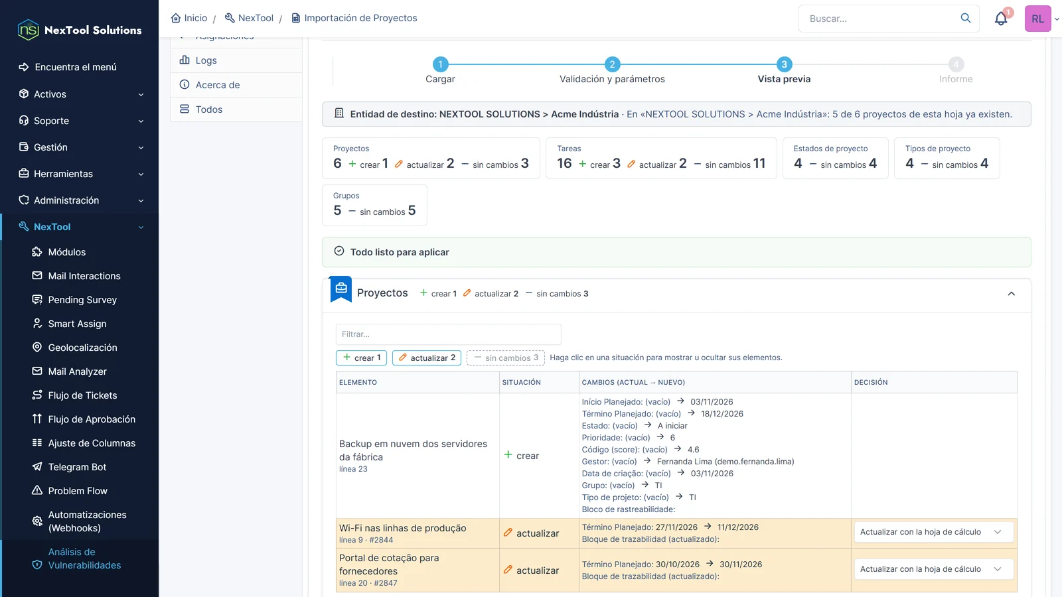The image size is (1062, 597).
Task: Open the notifications bell
Action: click(x=1001, y=19)
